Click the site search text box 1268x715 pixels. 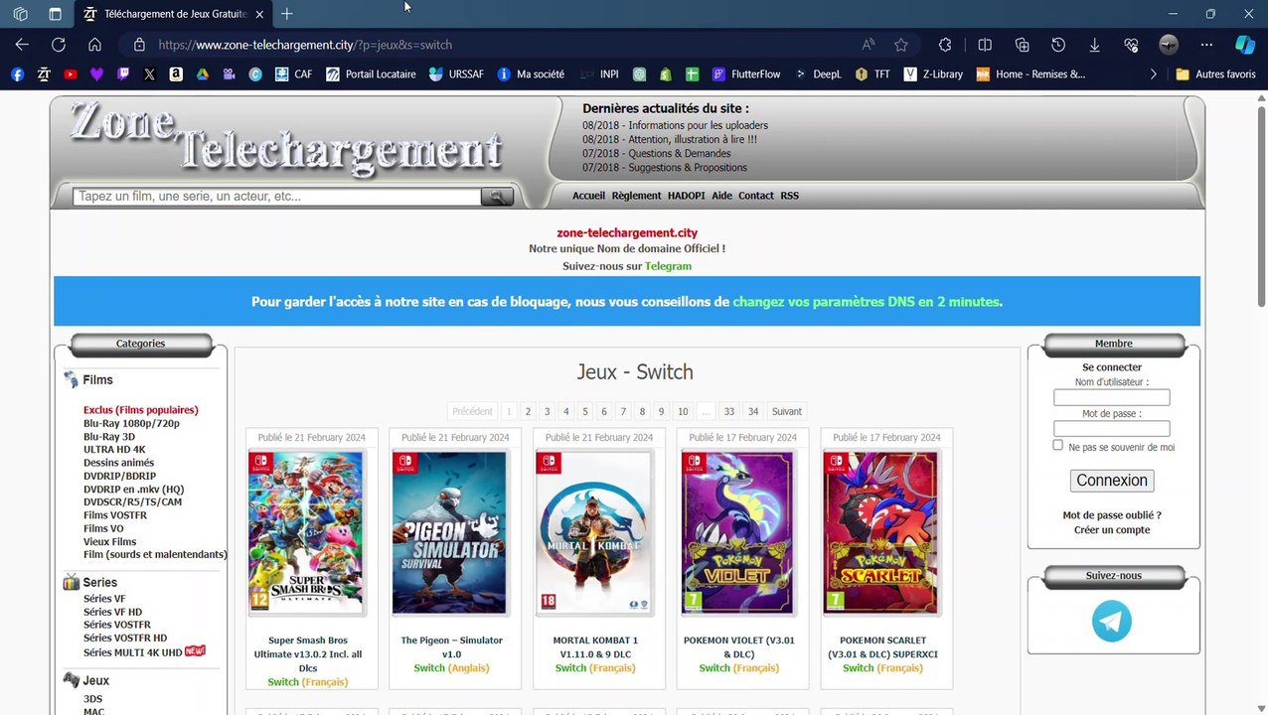(x=276, y=197)
